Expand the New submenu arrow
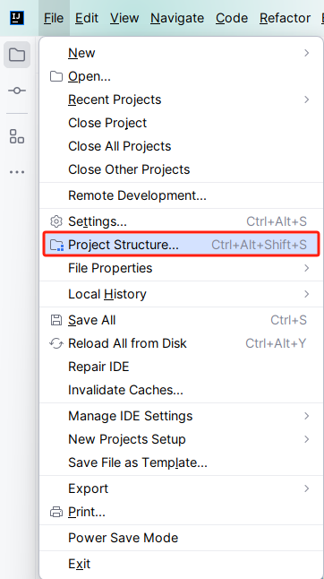Image resolution: width=324 pixels, height=579 pixels. tap(307, 53)
